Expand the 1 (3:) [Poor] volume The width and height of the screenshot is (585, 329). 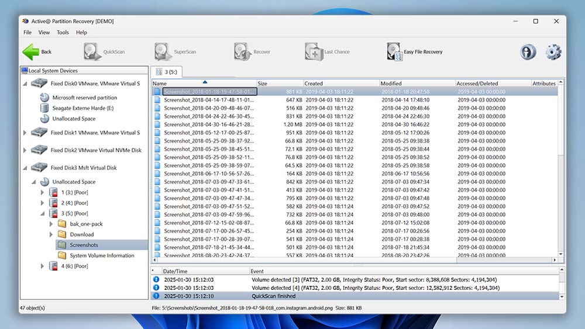42,192
